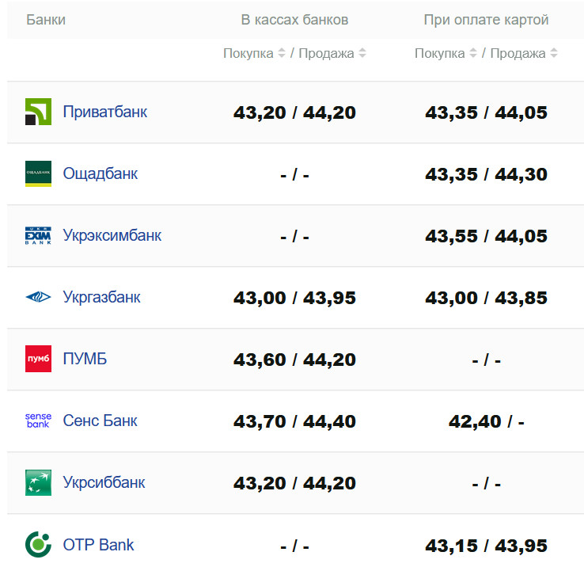Click ПУМБ cash rate 43,60 / 44,20
The height and width of the screenshot is (571, 584).
click(294, 360)
